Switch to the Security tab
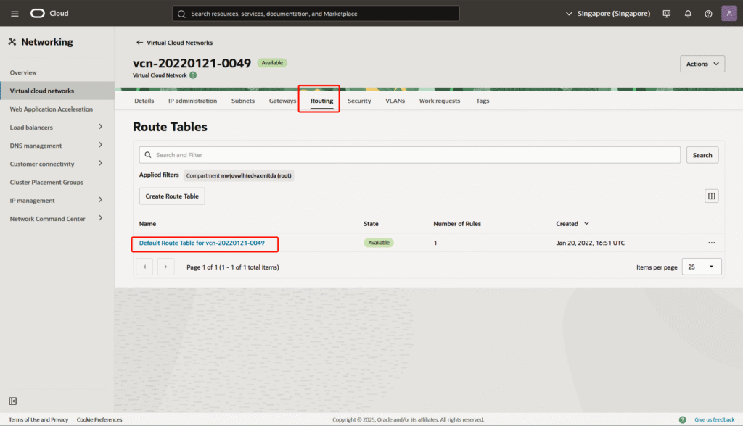 (x=359, y=101)
